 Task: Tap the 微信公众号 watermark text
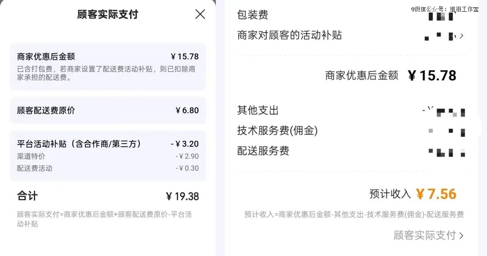click(x=444, y=9)
